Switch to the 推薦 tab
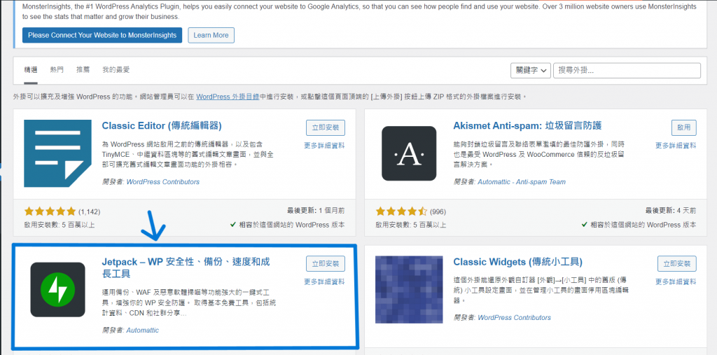The height and width of the screenshot is (355, 717). coord(83,70)
